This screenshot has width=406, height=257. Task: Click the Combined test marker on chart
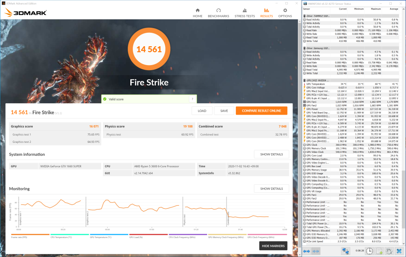(228, 218)
